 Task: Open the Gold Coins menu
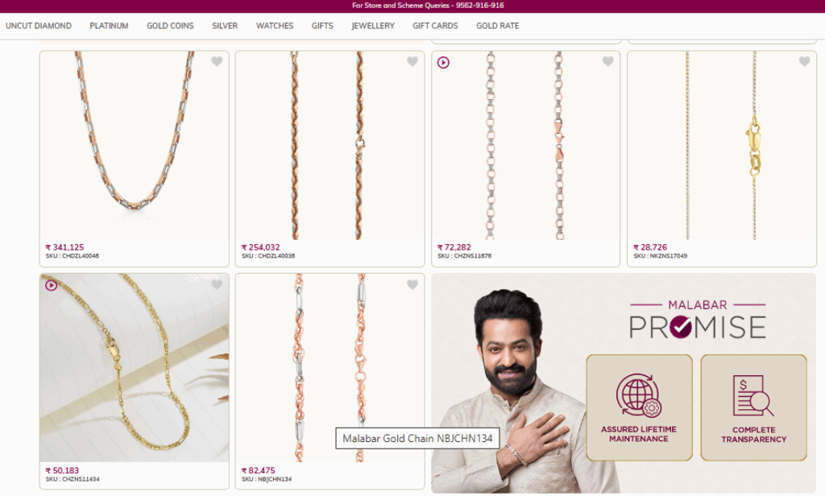coord(170,26)
